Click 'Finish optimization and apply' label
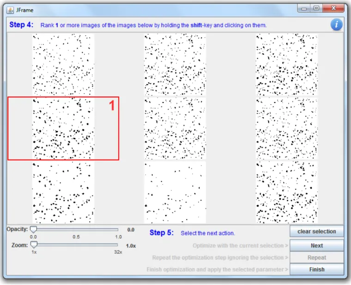351x285 pixels. point(218,269)
